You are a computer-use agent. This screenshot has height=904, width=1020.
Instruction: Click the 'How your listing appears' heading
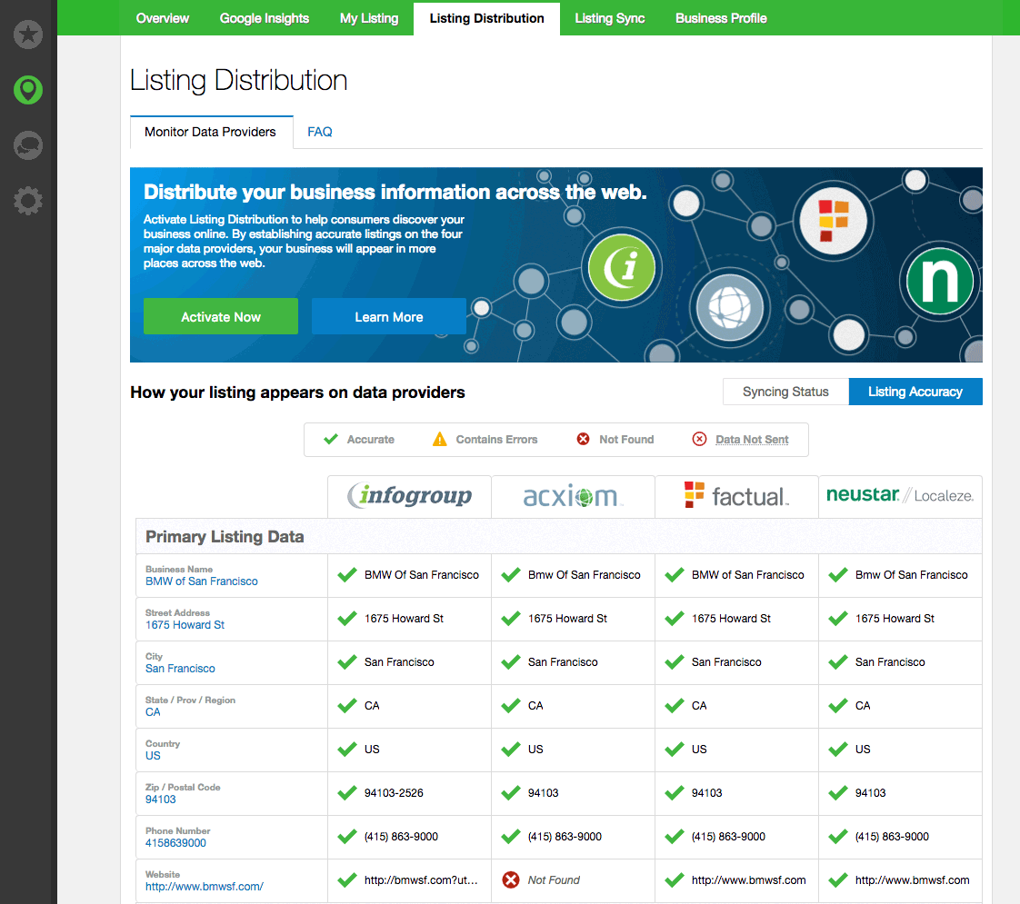pyautogui.click(x=297, y=392)
